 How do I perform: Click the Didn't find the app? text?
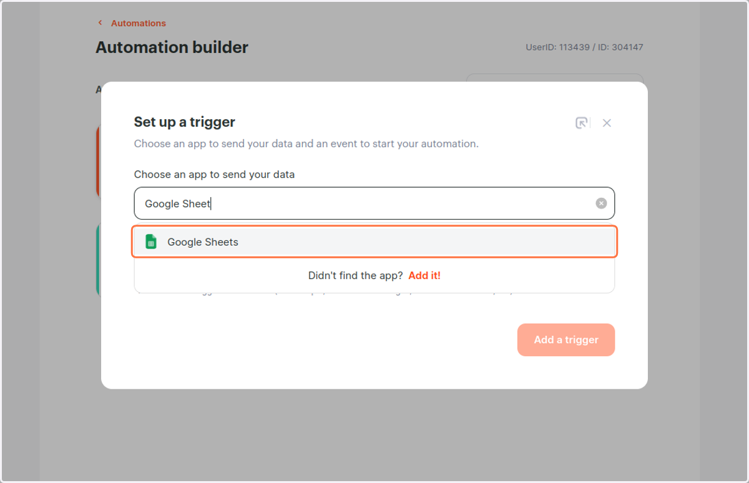point(356,275)
